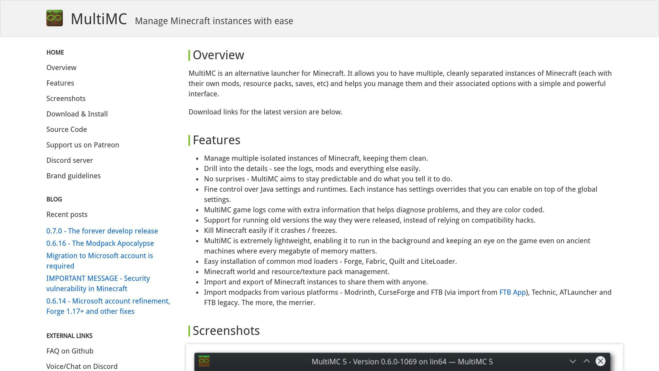Open IMPORTANT MESSAGE security vulnerability post
This screenshot has width=659, height=371.
tap(98, 283)
